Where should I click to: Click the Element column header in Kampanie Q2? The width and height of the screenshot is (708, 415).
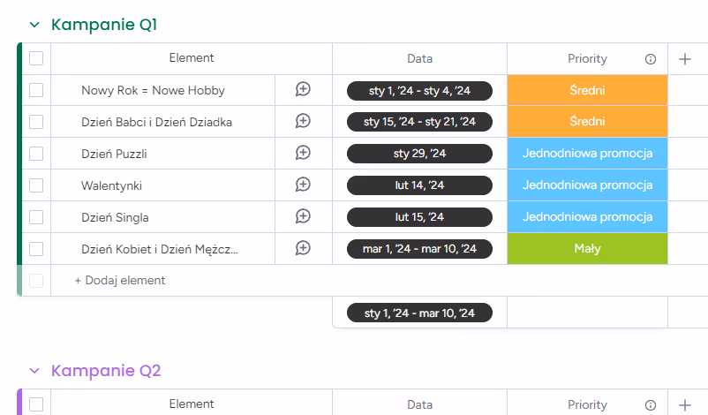(x=192, y=404)
